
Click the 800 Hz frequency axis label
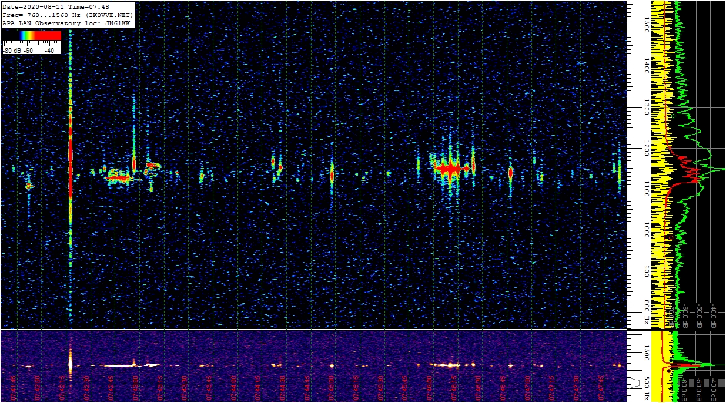point(645,313)
